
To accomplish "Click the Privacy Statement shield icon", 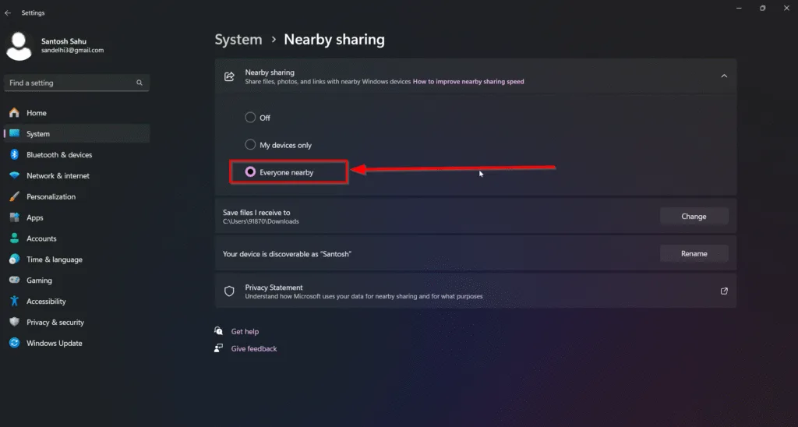I will pyautogui.click(x=229, y=291).
